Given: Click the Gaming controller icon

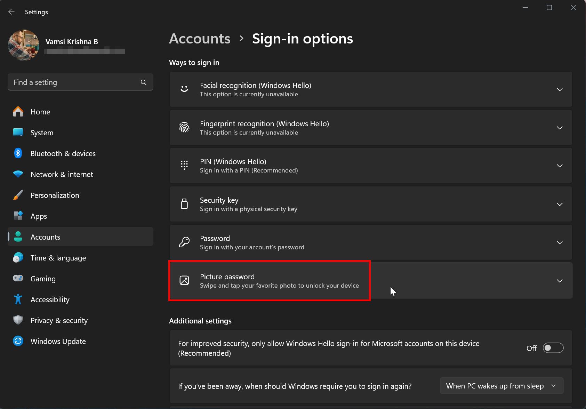Looking at the screenshot, I should [18, 278].
